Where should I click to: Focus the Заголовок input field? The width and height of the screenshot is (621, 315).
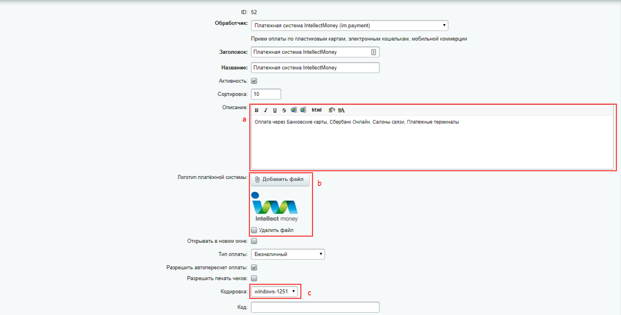315,52
